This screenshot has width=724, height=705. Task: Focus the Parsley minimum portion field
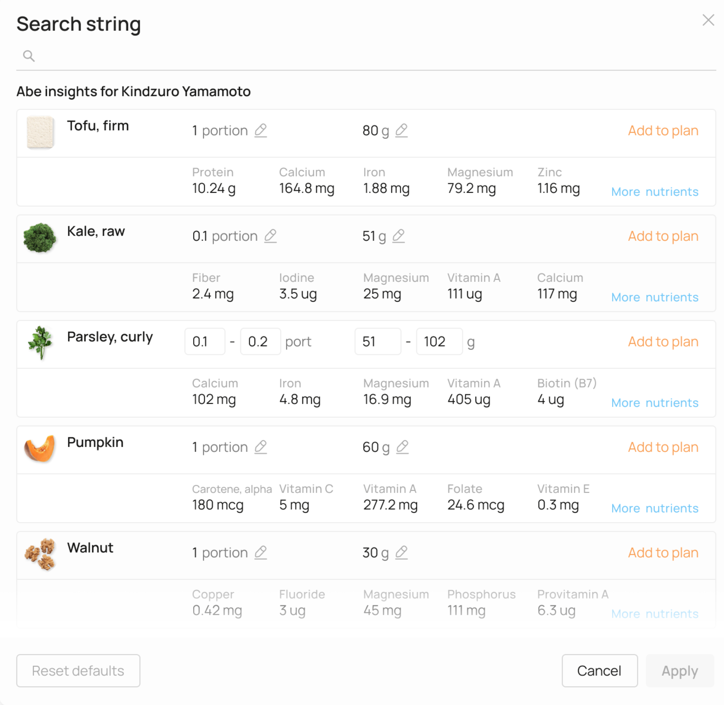coord(205,342)
